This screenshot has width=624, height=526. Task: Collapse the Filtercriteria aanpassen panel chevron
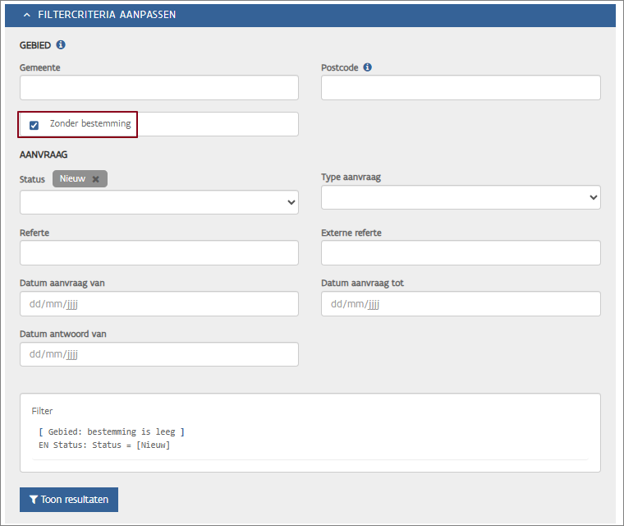click(26, 15)
